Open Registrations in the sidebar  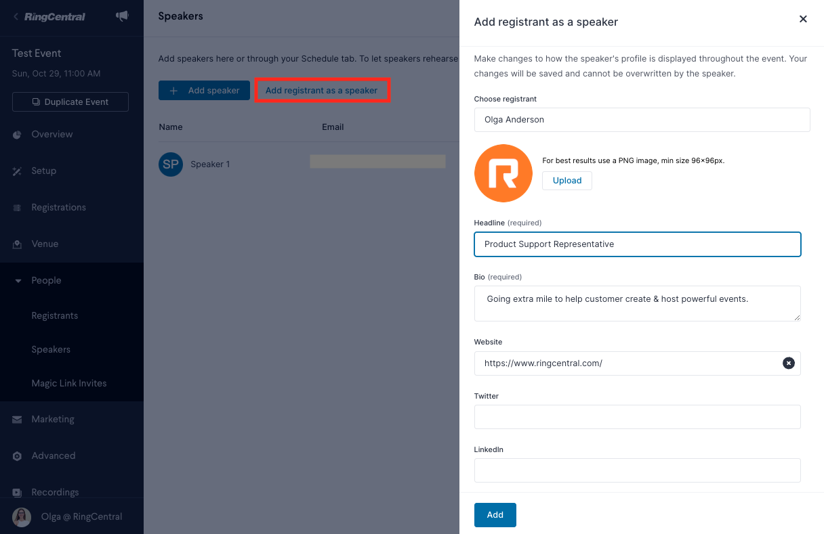58,207
